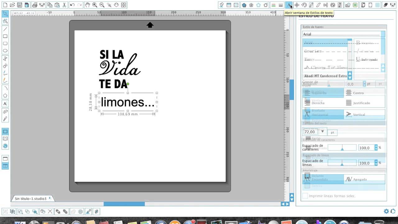This screenshot has height=224, width=398.
Task: Select the rounded rectangle tool
Action: click(x=5, y=44)
